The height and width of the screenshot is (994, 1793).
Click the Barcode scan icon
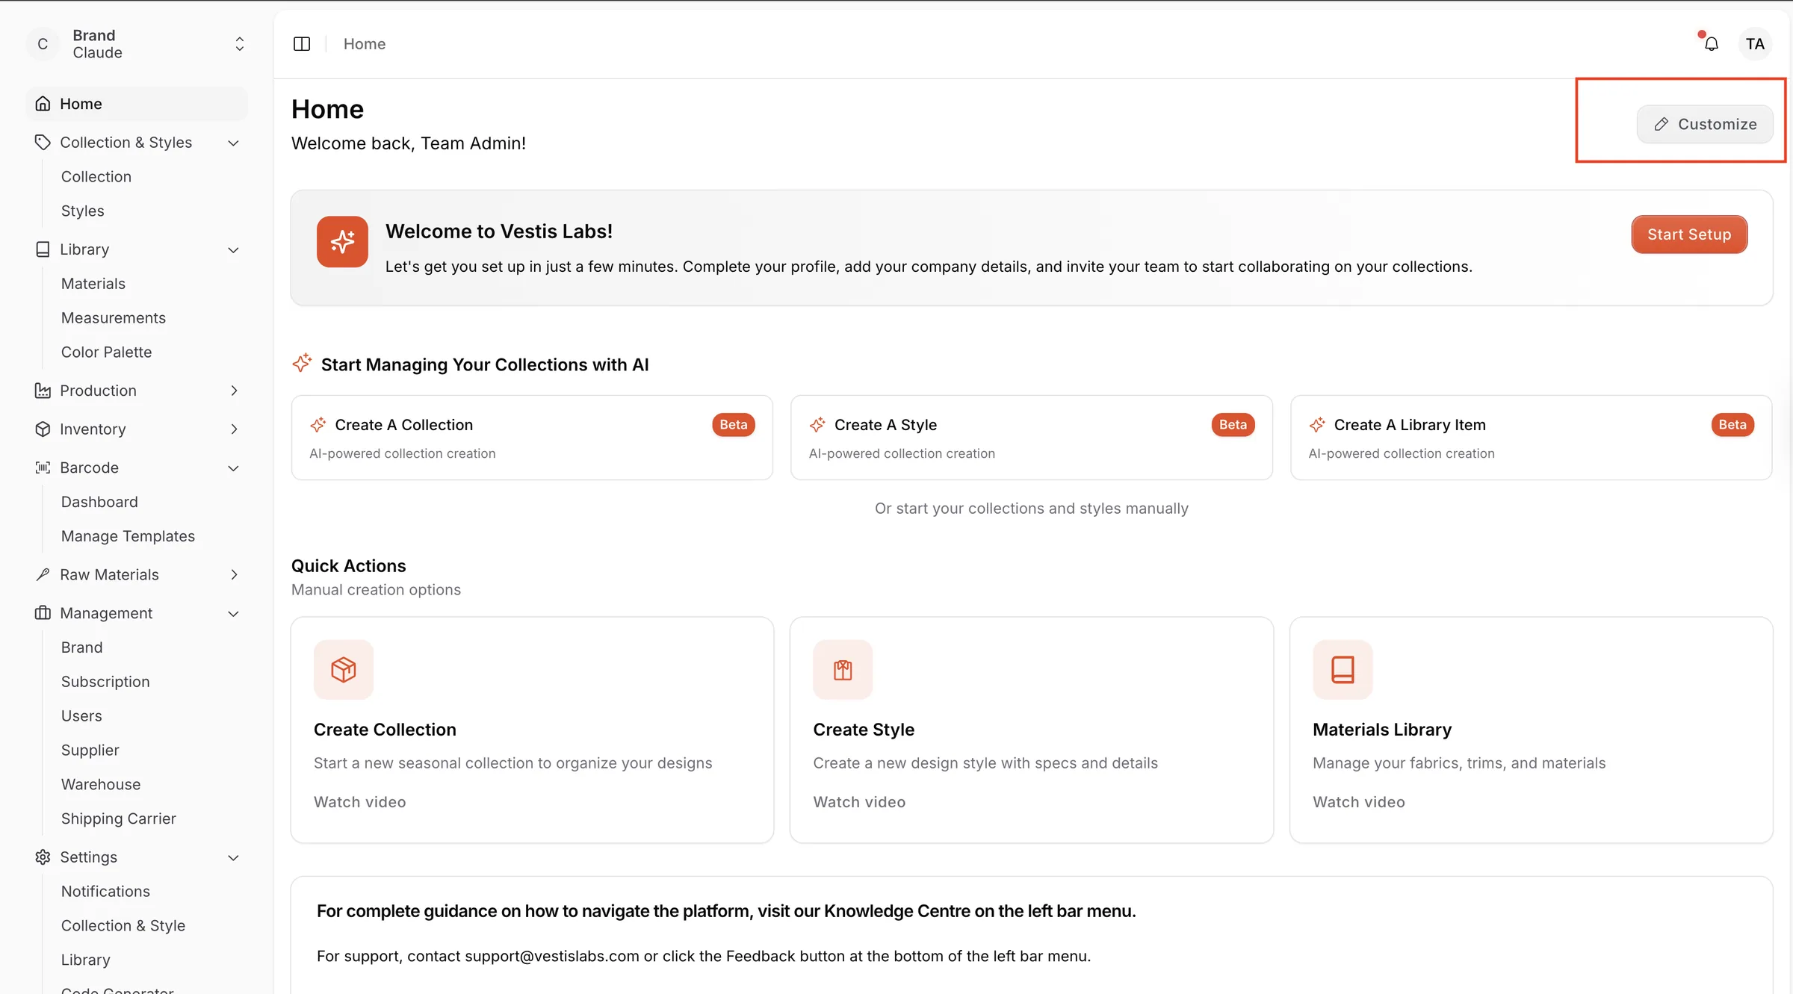[43, 468]
